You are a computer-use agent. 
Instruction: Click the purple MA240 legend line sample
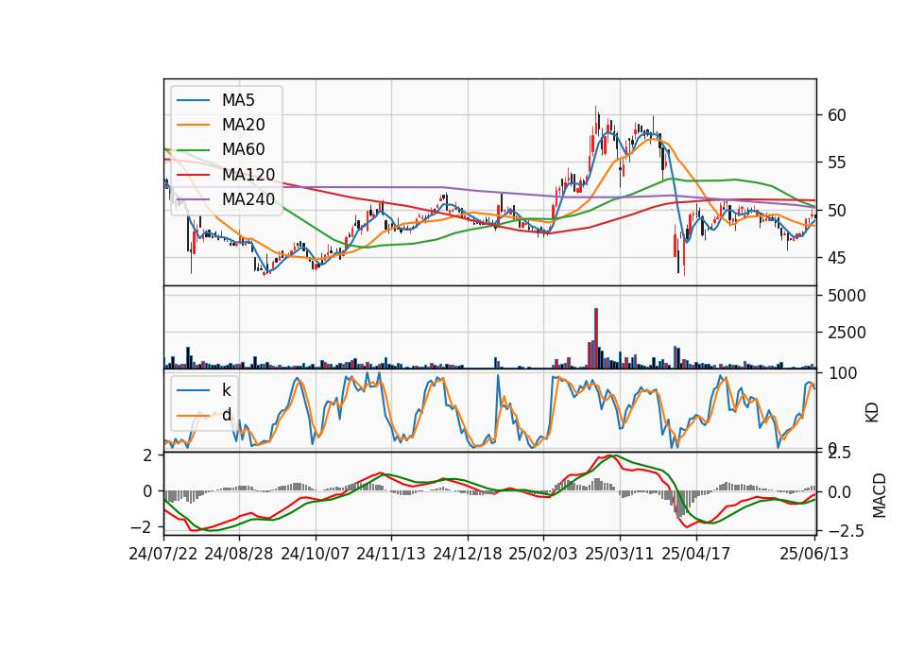click(193, 199)
